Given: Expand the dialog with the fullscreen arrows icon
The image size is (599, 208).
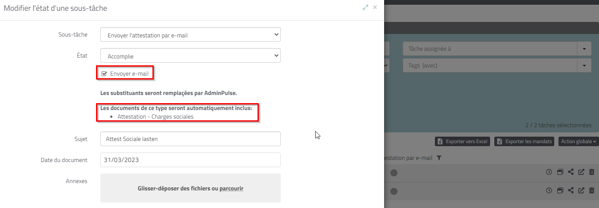Looking at the screenshot, I should (x=366, y=7).
